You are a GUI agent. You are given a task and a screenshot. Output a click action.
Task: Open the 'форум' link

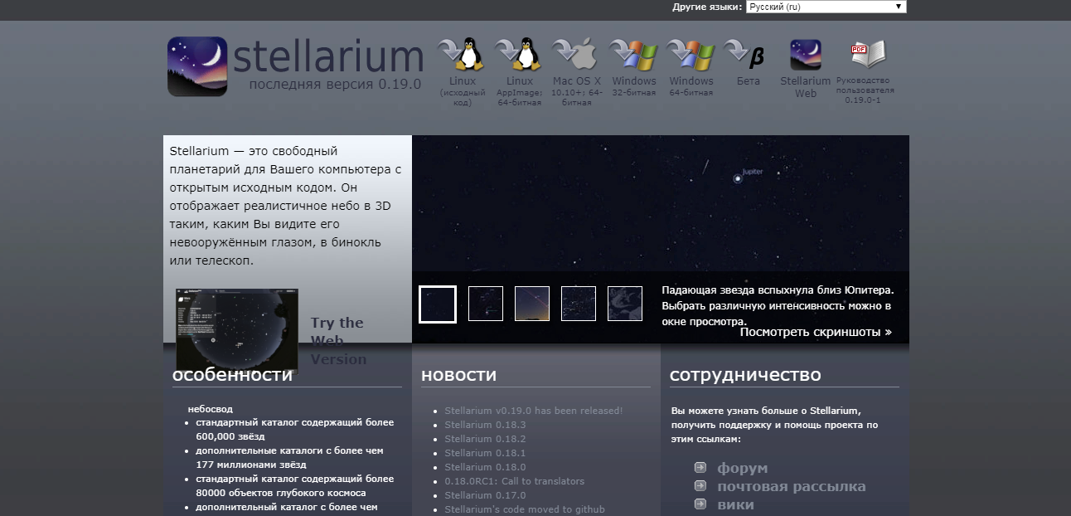coord(742,469)
